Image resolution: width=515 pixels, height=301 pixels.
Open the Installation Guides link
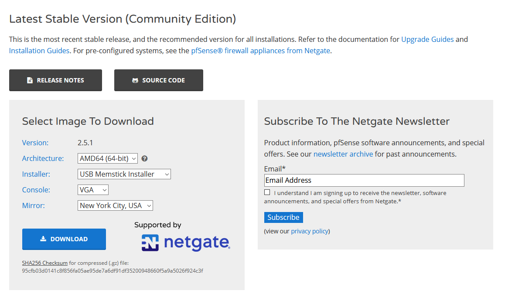coord(39,51)
